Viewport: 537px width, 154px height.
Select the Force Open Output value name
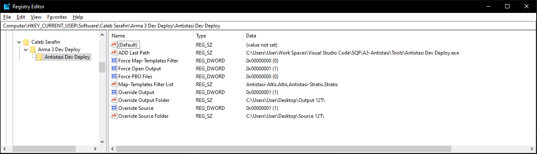point(140,68)
